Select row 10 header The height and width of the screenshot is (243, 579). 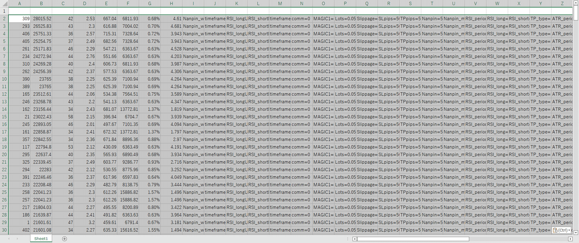4,79
